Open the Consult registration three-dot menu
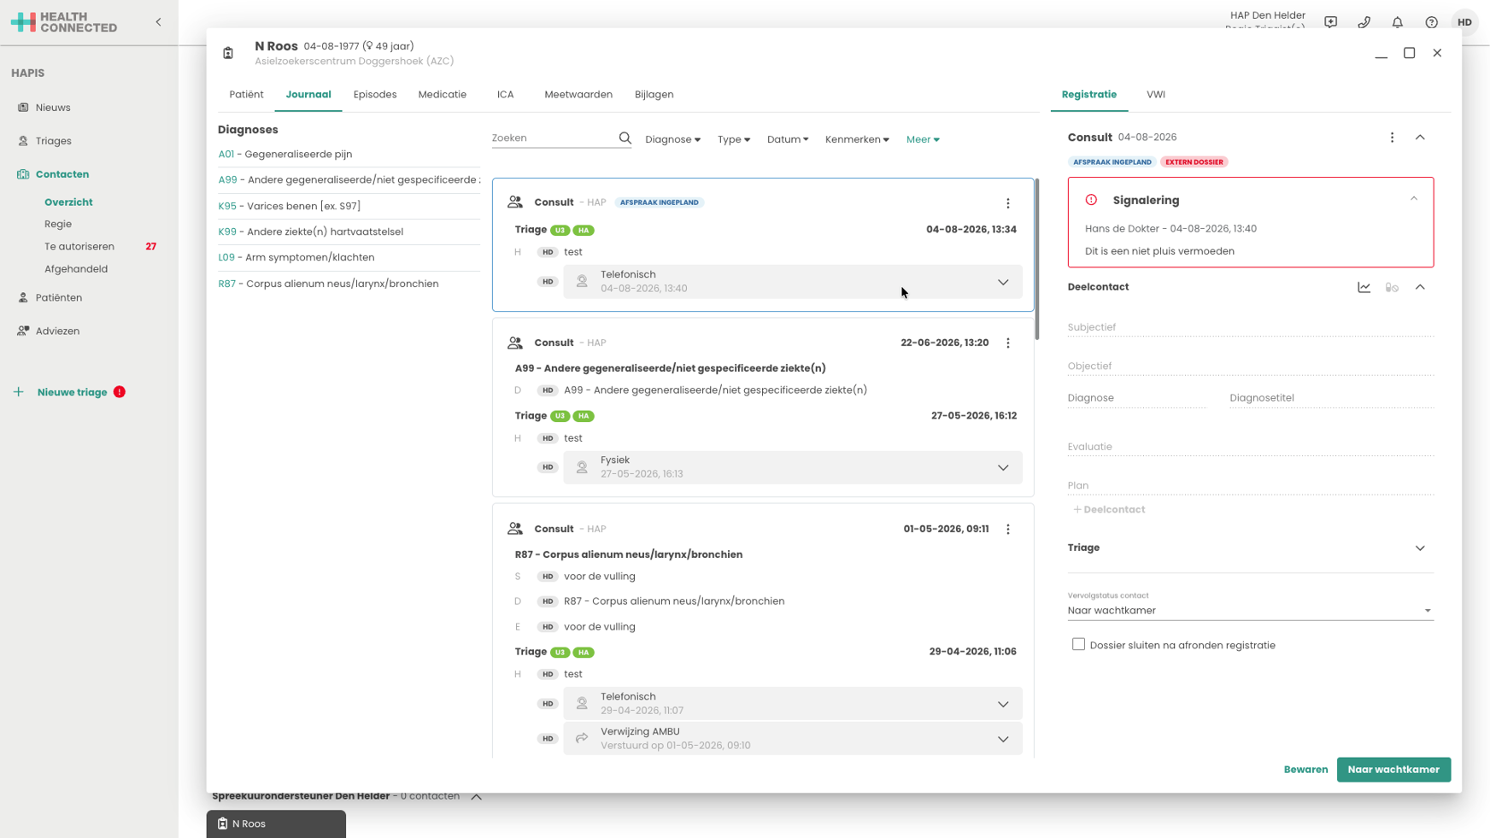Screen dimensions: 1490x838 [1392, 138]
